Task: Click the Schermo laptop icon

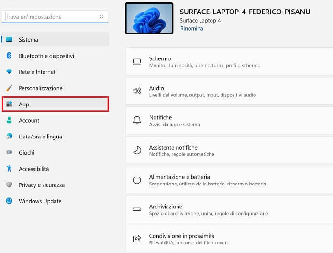Action: (137, 62)
